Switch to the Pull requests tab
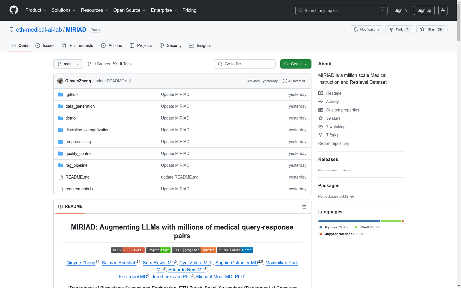The height and width of the screenshot is (288, 461). tap(78, 46)
